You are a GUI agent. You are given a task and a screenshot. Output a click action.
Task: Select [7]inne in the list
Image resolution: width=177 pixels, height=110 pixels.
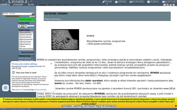coord(26,46)
